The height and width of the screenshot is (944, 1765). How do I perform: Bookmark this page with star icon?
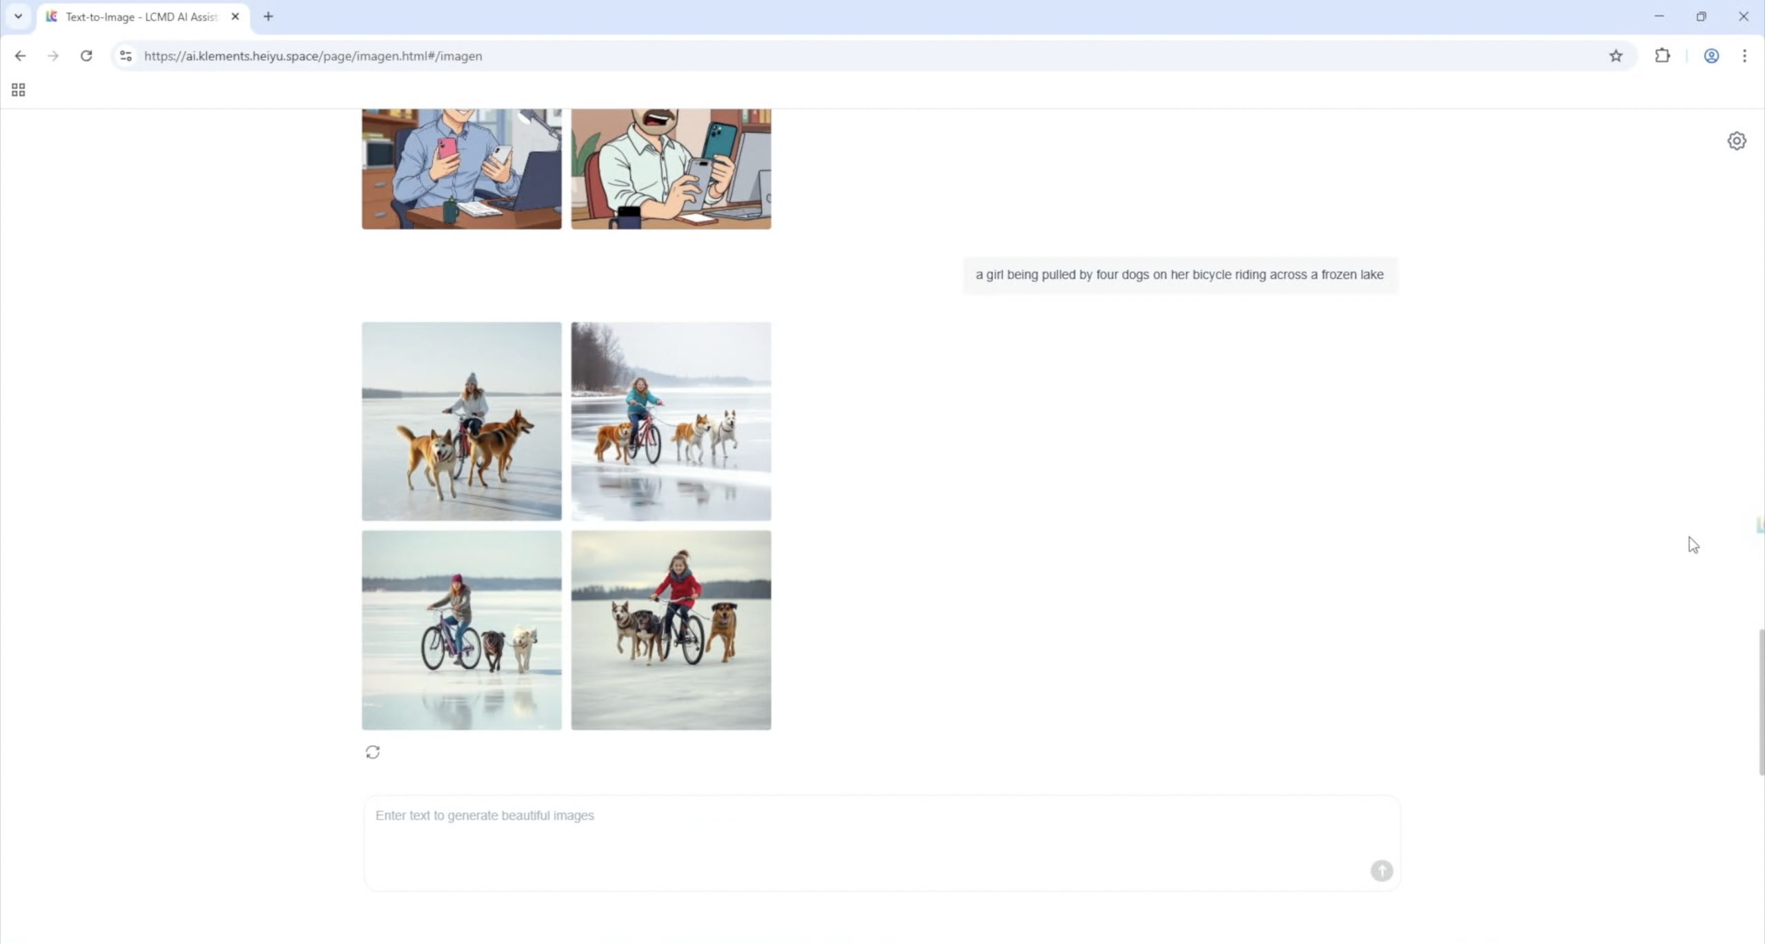[x=1615, y=56]
